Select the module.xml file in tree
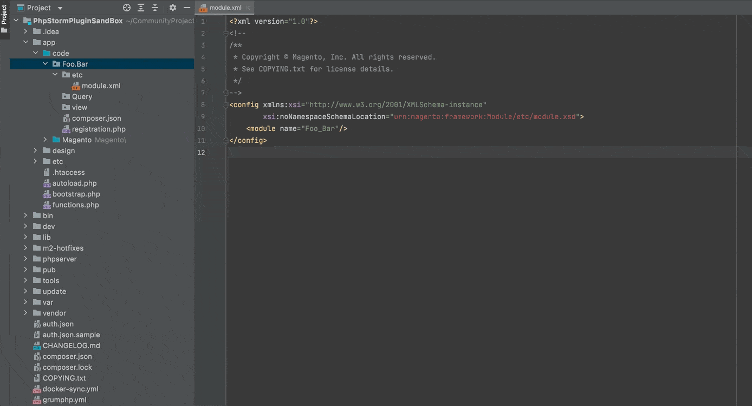This screenshot has width=752, height=406. 101,86
